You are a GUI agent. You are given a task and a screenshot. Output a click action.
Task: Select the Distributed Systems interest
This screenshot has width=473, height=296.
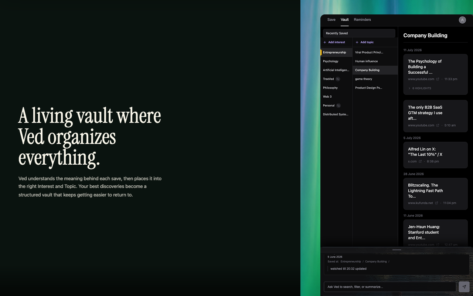point(336,115)
